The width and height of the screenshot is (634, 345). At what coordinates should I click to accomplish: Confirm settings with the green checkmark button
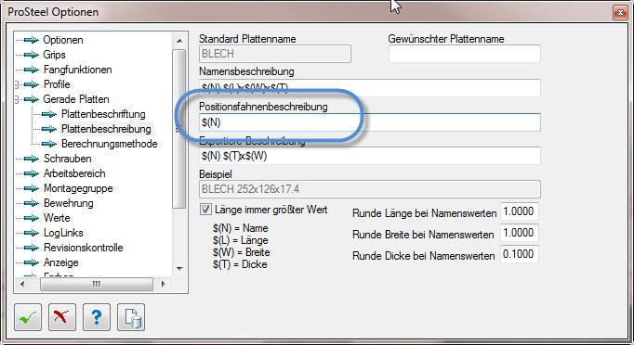coord(28,317)
